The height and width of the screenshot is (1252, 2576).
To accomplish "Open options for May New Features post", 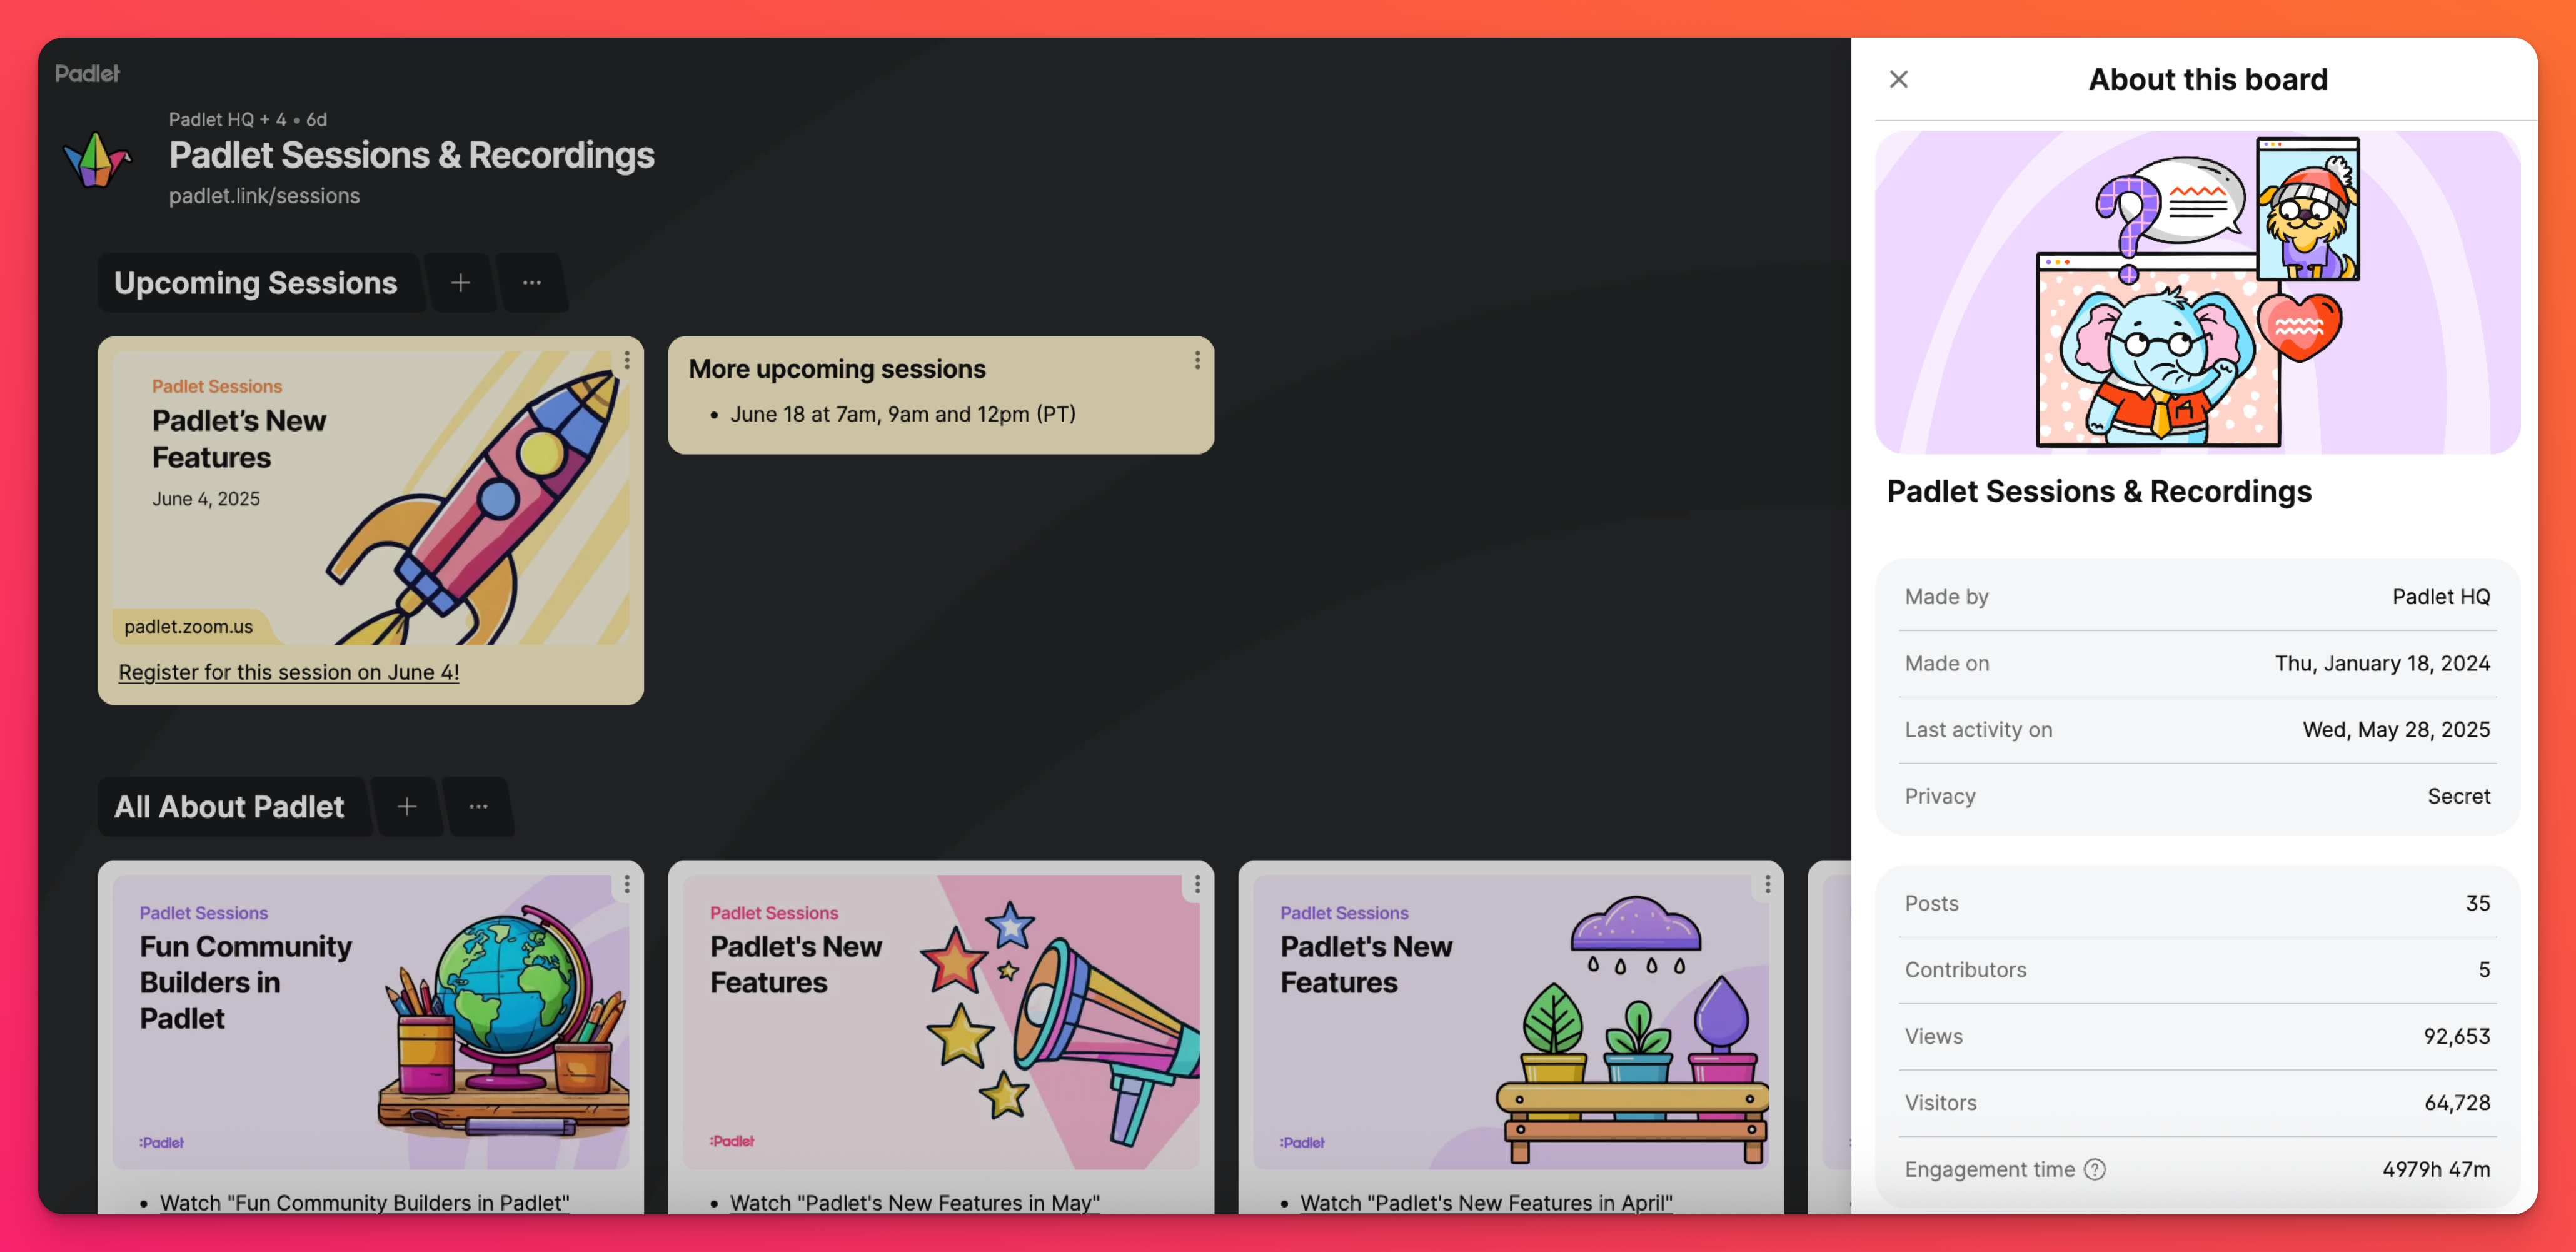I will click(1197, 884).
